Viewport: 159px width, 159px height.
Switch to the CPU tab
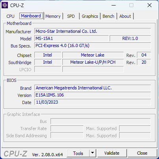click(x=10, y=16)
